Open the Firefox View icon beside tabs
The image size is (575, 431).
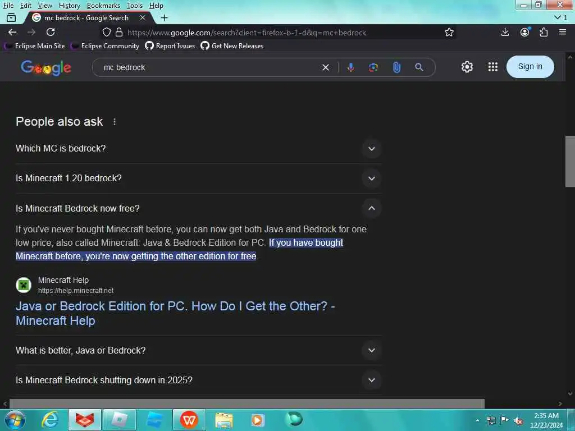click(11, 17)
